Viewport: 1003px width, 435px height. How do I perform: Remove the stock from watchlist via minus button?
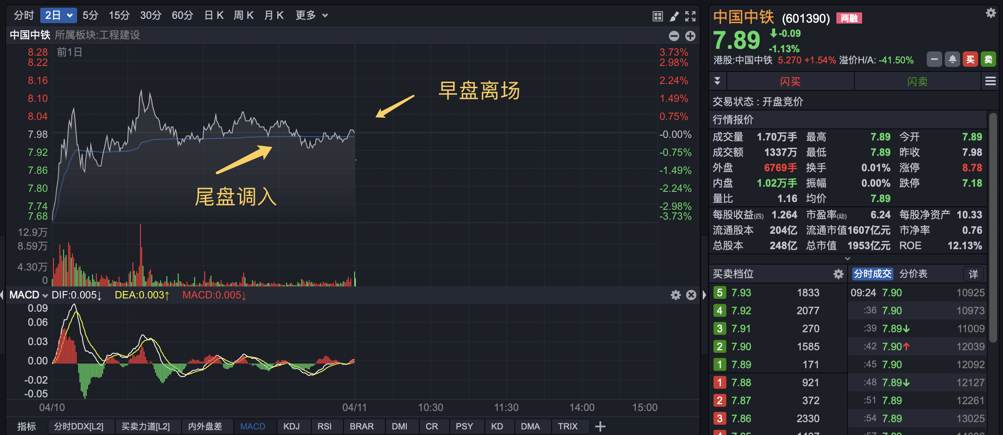(934, 60)
